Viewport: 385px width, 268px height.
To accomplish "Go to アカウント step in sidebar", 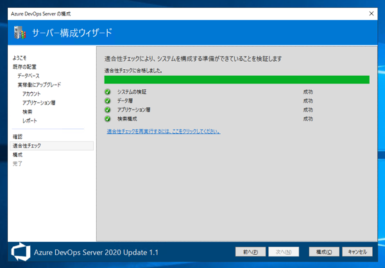I will pos(31,94).
